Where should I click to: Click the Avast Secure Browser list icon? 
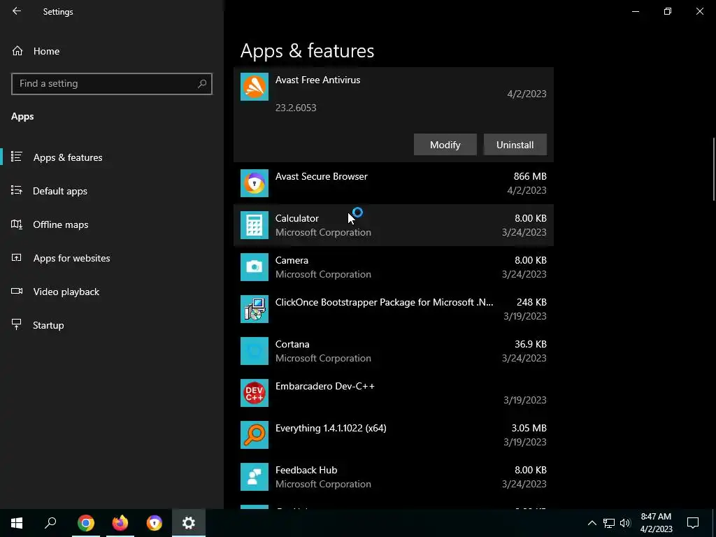(255, 183)
